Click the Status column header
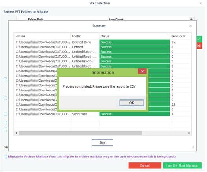Screen dimensions: 207x172 135,36
